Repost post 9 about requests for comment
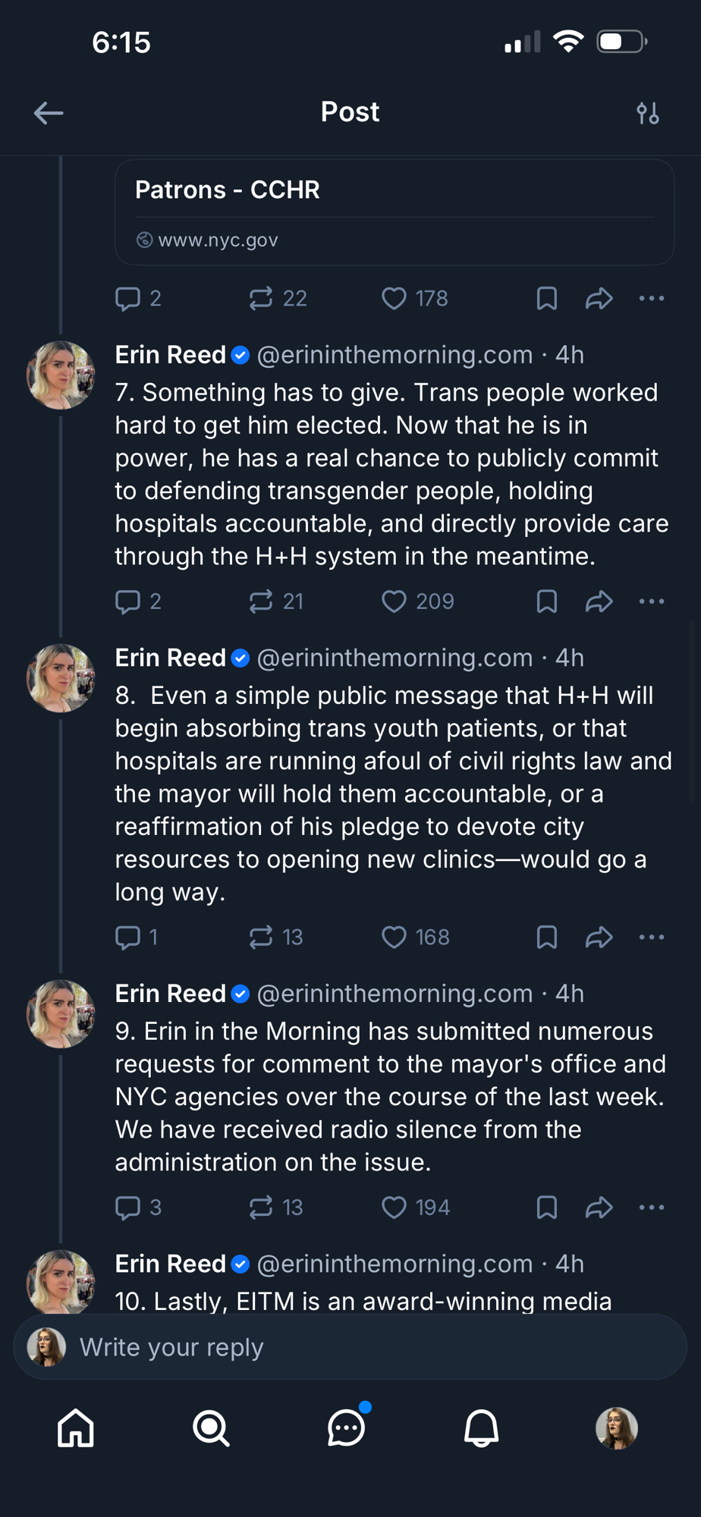This screenshot has height=1517, width=701. [261, 1208]
